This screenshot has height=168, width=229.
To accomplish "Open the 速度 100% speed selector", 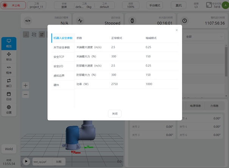I will click(x=131, y=6).
